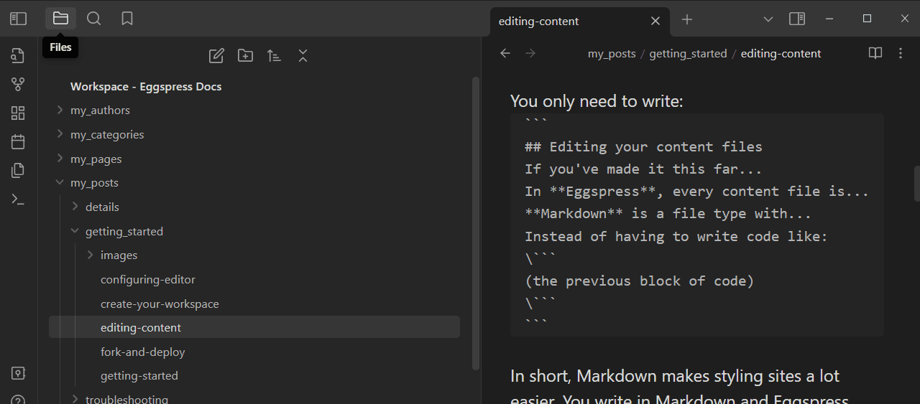Open canvas icon in left ribbon

(19, 113)
